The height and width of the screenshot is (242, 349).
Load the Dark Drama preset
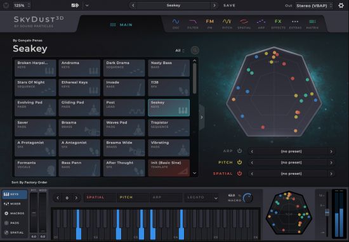(124, 68)
